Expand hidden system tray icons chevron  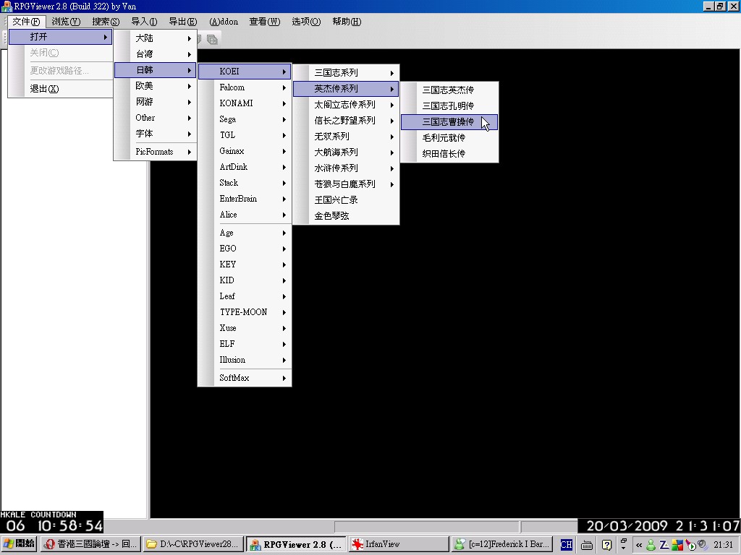[x=639, y=545]
